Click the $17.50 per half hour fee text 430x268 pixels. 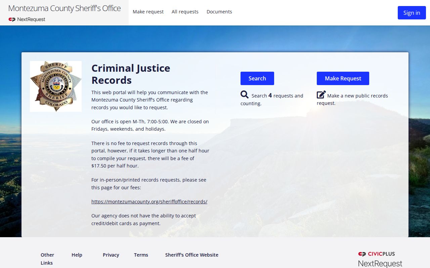115,165
